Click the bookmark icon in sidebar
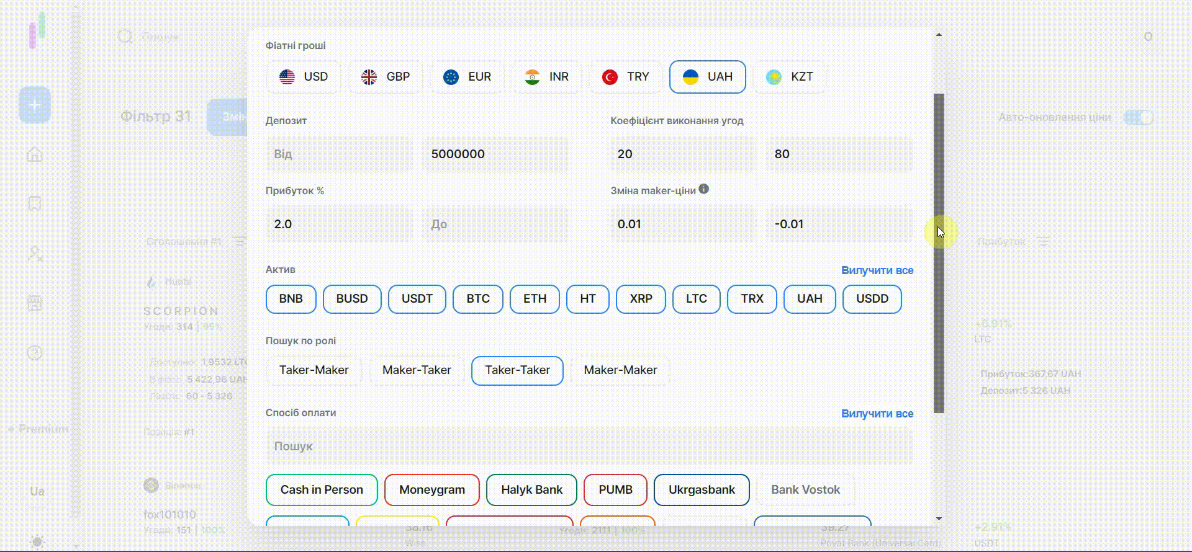This screenshot has height=552, width=1192. 35,203
